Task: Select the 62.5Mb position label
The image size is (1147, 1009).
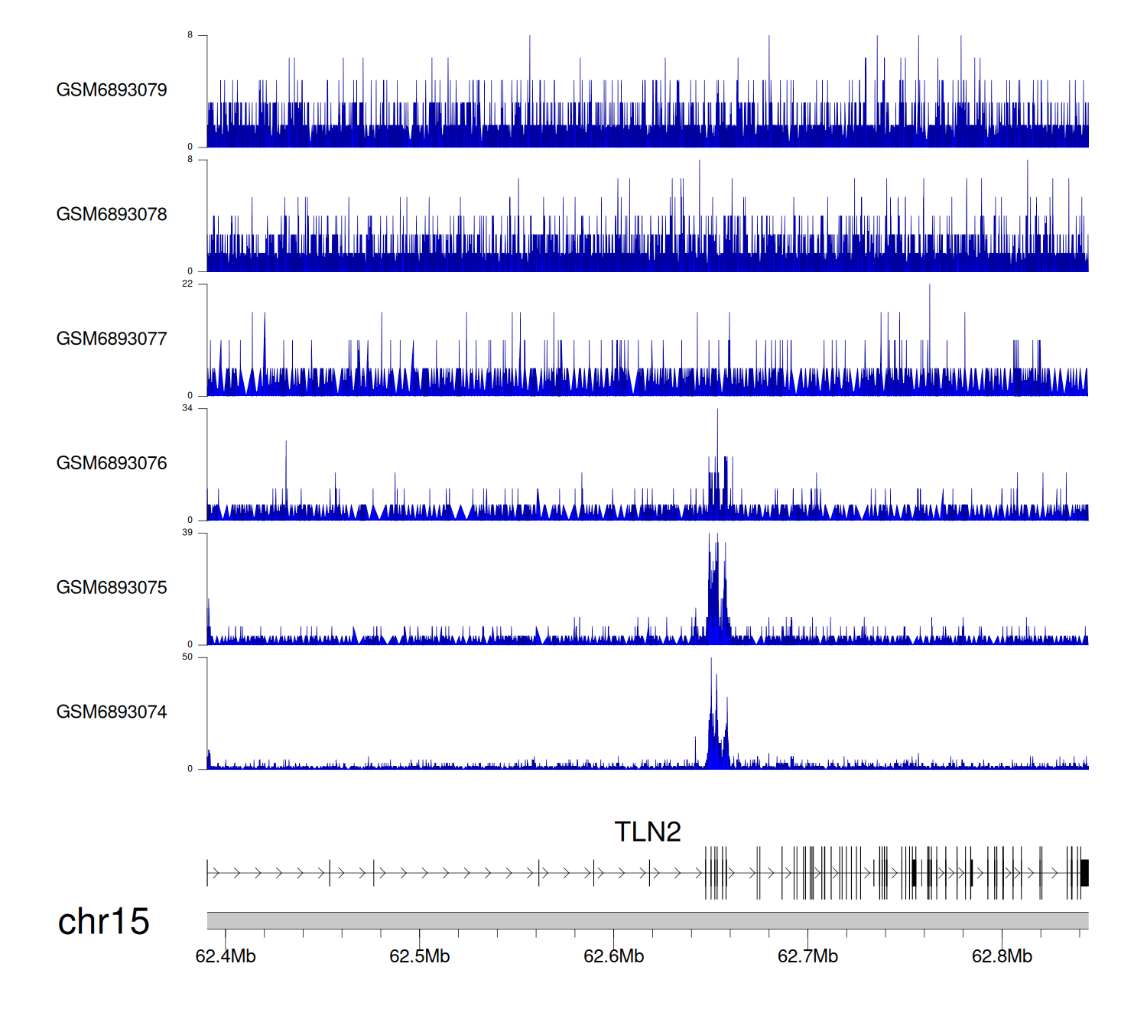Action: point(420,957)
